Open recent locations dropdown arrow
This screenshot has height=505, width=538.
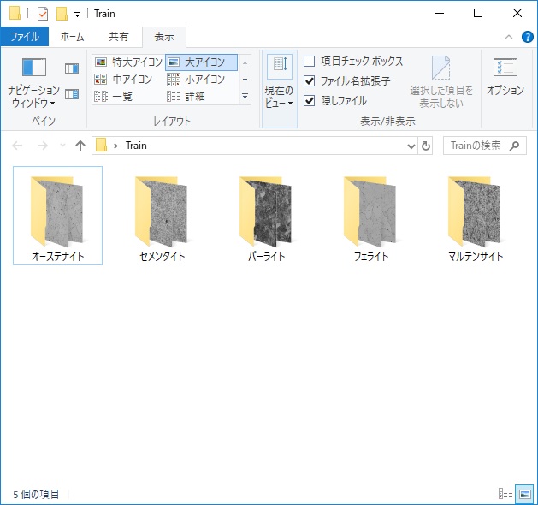pos(62,146)
